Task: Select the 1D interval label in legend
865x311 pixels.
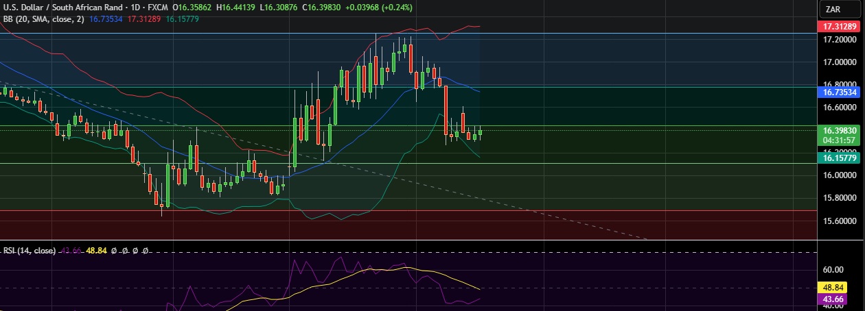Action: pyautogui.click(x=134, y=7)
